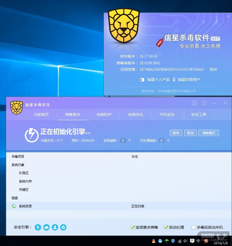Open the main menu list icon

click(204, 103)
